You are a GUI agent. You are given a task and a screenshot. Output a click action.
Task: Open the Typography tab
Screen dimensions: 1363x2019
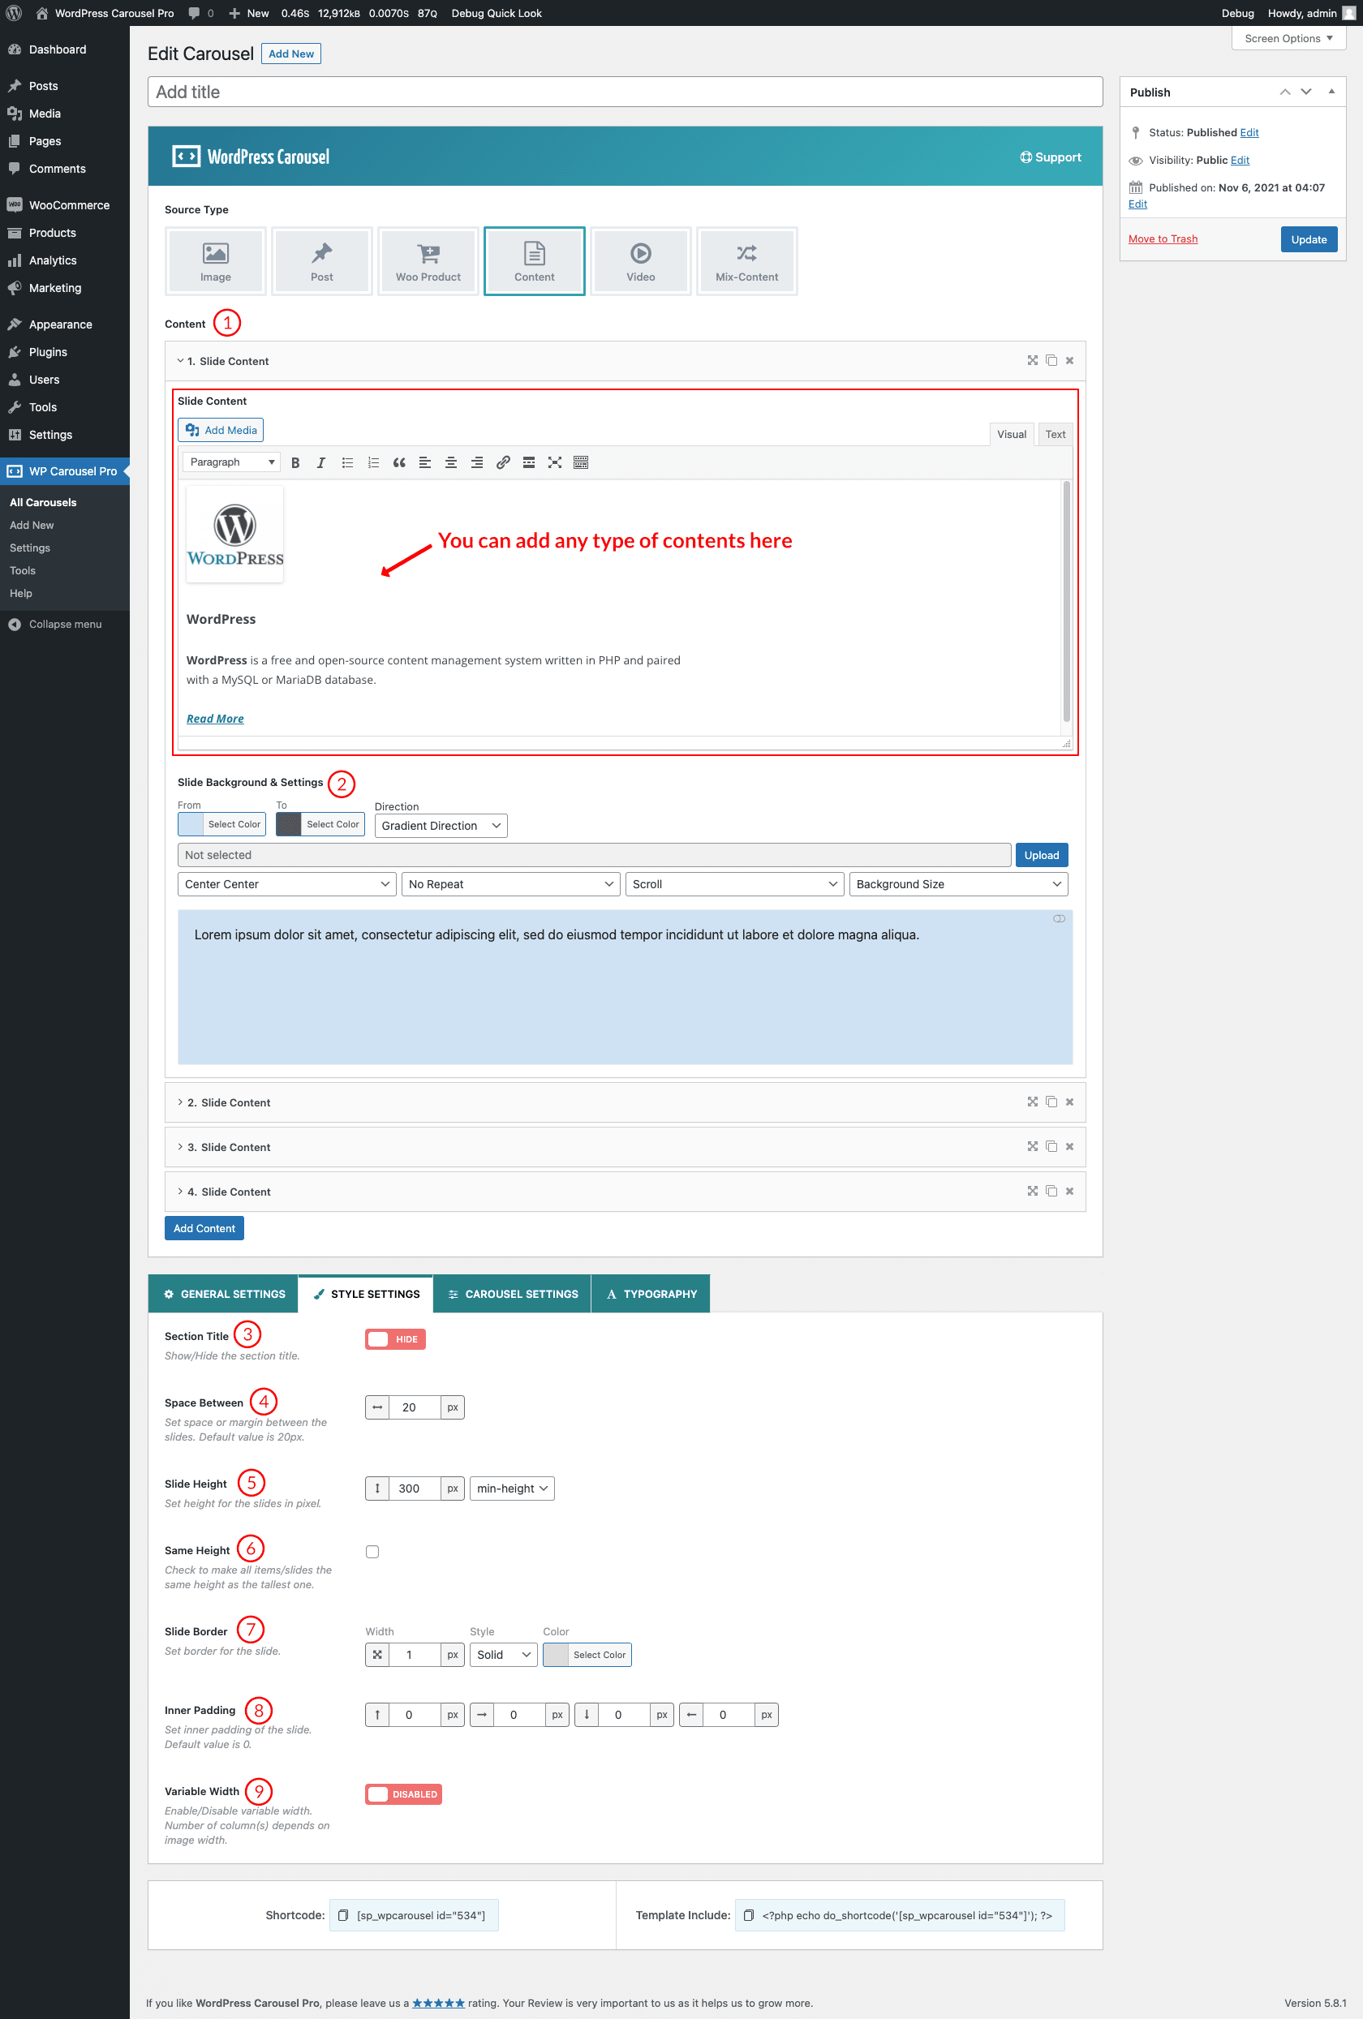651,1294
